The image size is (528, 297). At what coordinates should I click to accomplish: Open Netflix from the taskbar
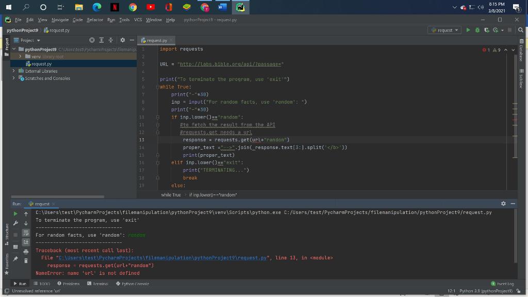click(114, 7)
